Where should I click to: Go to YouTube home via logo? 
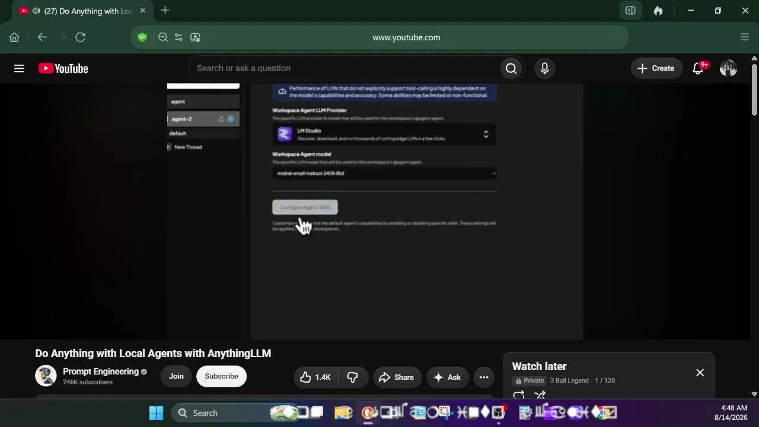pyautogui.click(x=63, y=69)
